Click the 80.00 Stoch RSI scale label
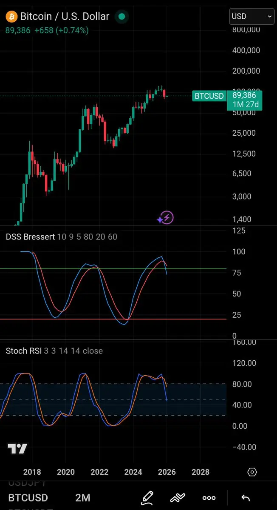Image resolution: width=277 pixels, height=510 pixels. point(243,384)
